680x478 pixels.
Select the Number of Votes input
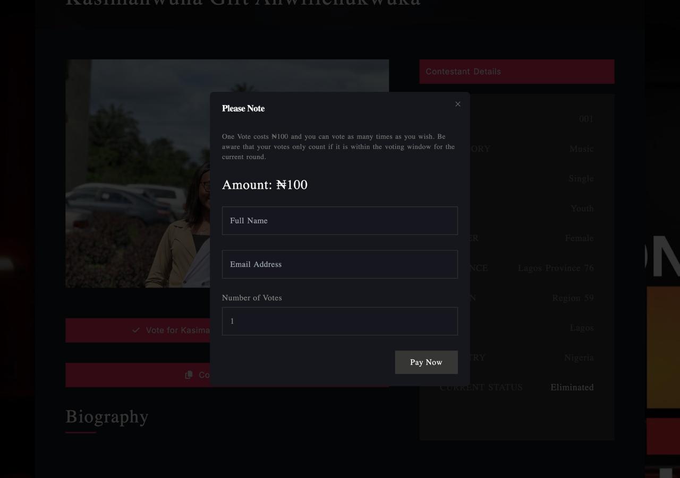click(339, 321)
